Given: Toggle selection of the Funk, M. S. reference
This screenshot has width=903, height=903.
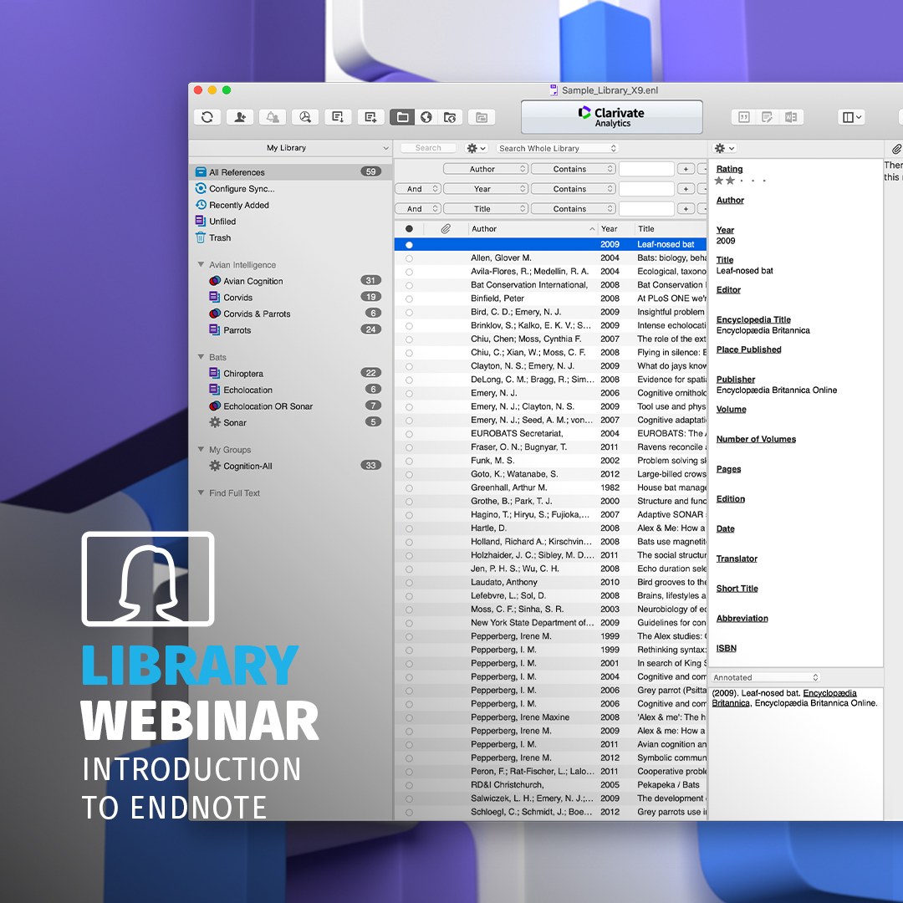Looking at the screenshot, I should point(409,459).
